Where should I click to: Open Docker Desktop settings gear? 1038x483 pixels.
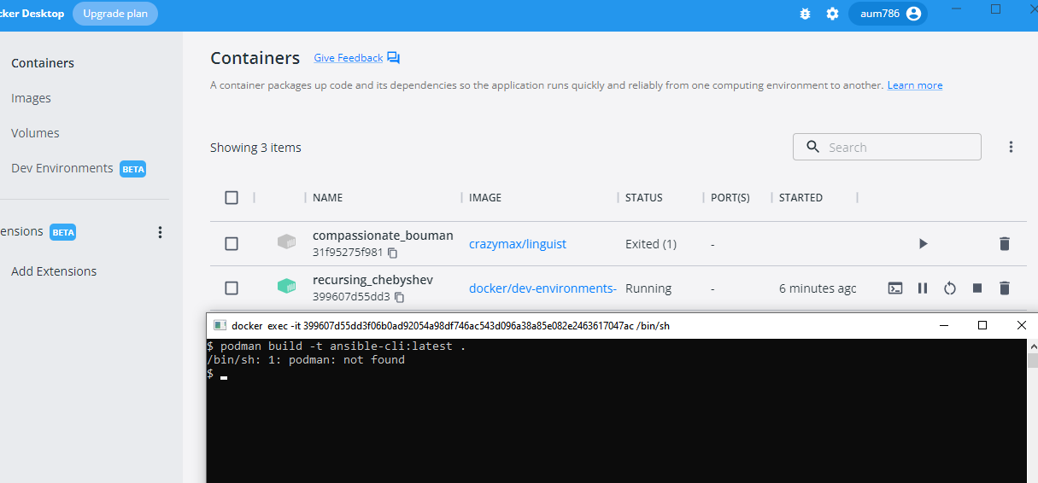pos(832,14)
